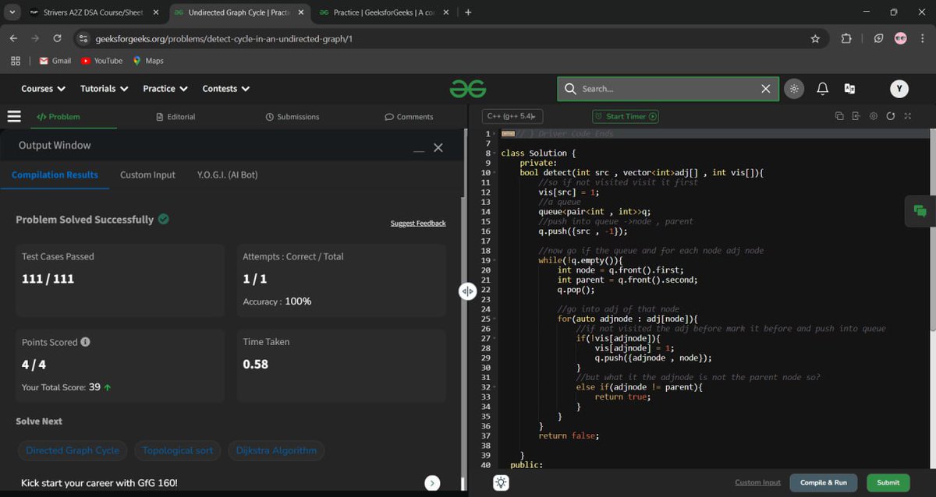Open the language translate icon

(849, 89)
